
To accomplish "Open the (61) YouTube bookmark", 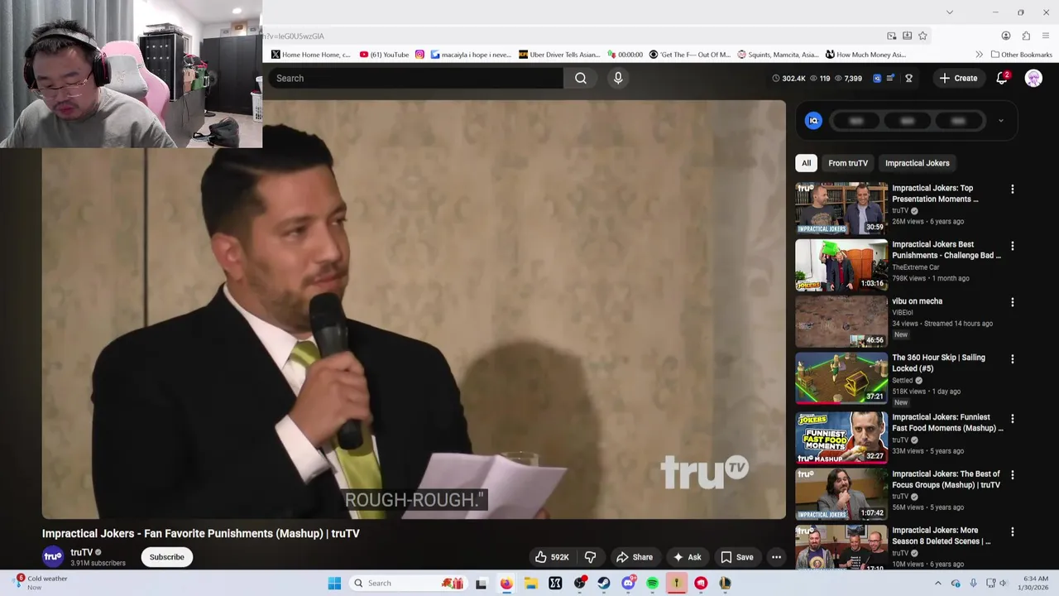I will (x=385, y=55).
